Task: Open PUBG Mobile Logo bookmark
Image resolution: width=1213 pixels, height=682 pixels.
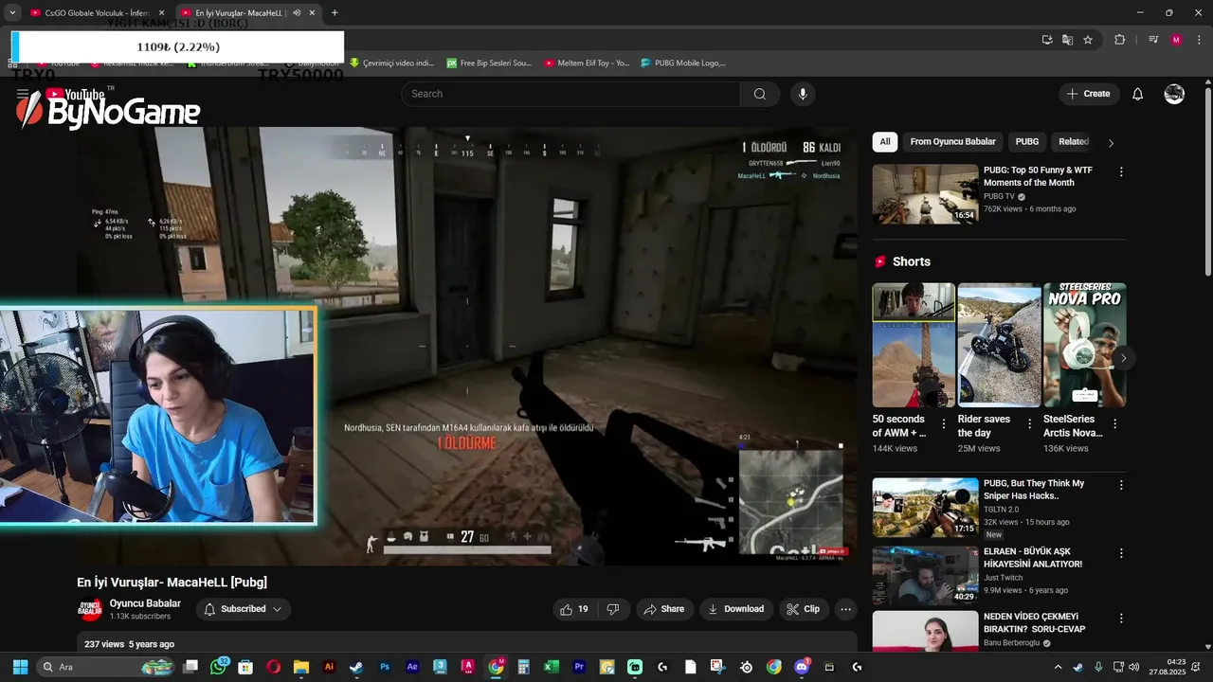Action: 684,63
